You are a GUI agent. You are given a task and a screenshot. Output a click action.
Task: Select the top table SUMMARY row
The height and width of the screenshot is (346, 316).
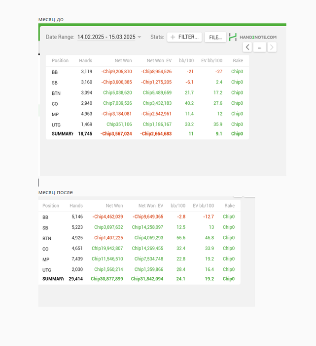click(x=147, y=133)
